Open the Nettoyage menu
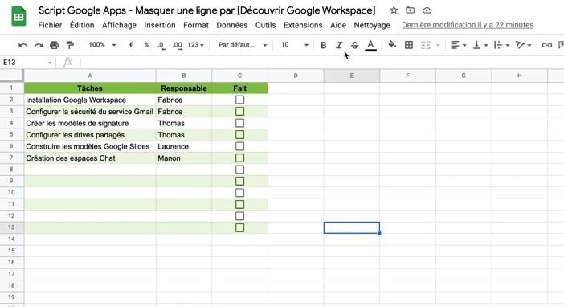The height and width of the screenshot is (307, 564). [372, 25]
